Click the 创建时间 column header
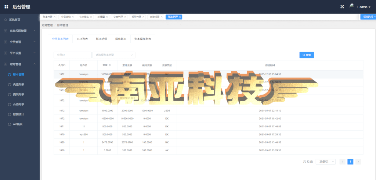 270,65
